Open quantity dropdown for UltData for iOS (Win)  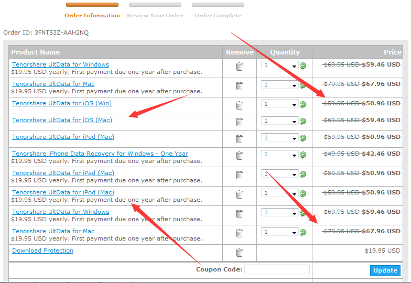point(280,104)
